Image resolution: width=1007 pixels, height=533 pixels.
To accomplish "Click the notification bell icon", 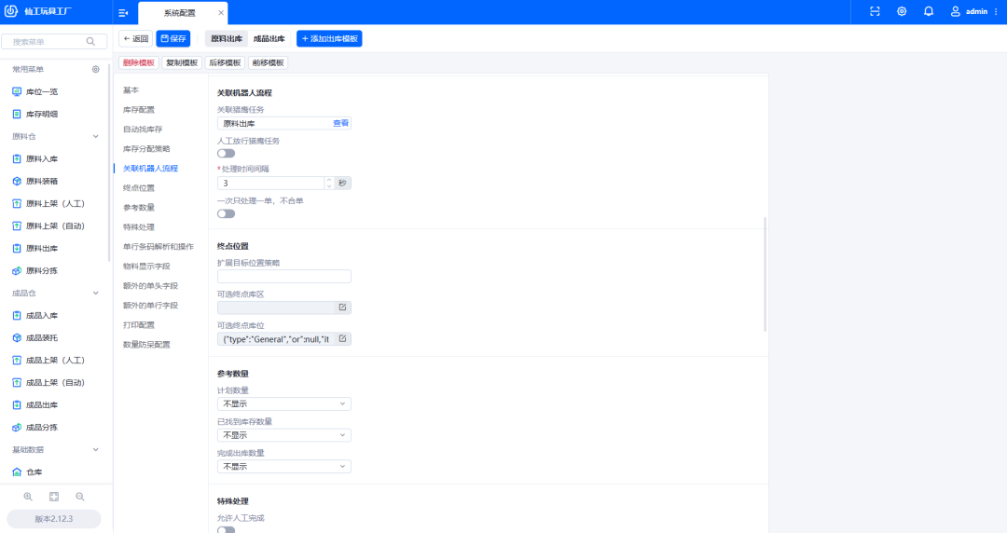I will pos(929,12).
